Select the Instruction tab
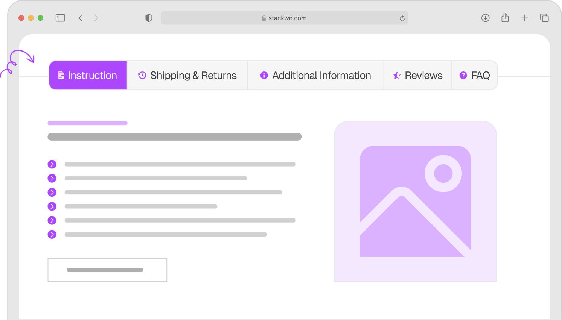 click(88, 76)
